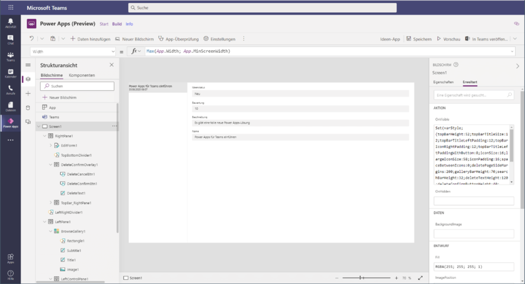Viewport: 525px width, 284px height.
Task: Open the media icon in rail
Action: coord(28,121)
